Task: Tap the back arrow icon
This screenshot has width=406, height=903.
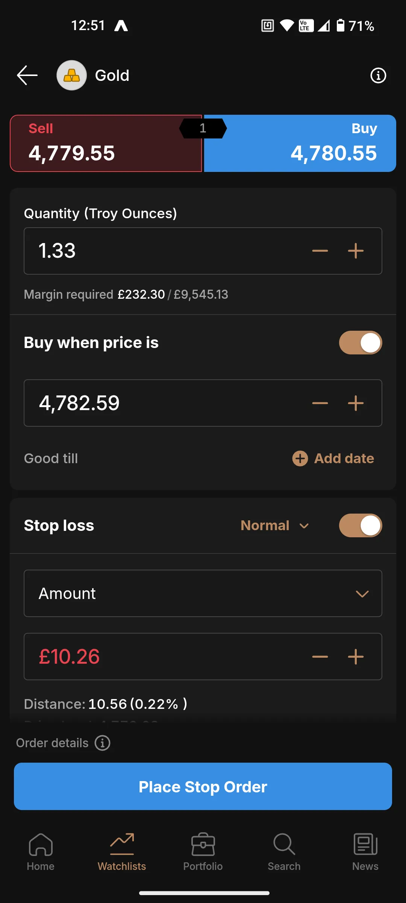Action: 27,75
